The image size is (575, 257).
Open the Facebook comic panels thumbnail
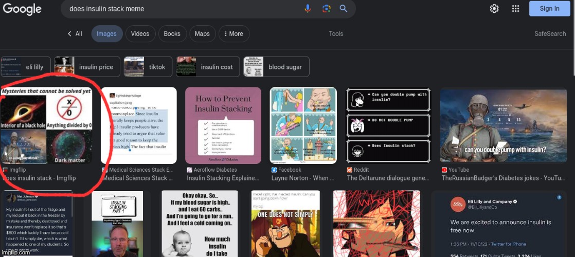tap(303, 125)
